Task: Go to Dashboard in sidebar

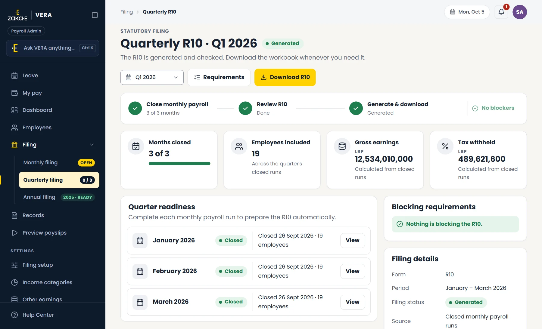Action: coord(53,110)
